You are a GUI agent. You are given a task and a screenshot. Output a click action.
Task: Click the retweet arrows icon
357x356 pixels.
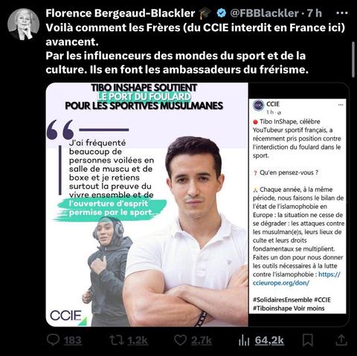click(117, 340)
